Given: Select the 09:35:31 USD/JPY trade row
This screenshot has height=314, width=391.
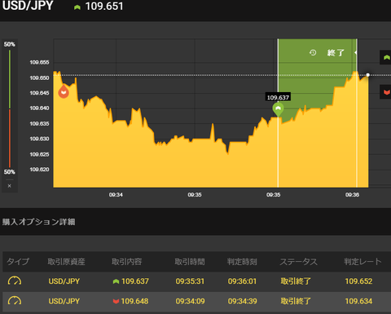Looking at the screenshot, I should 197,281.
